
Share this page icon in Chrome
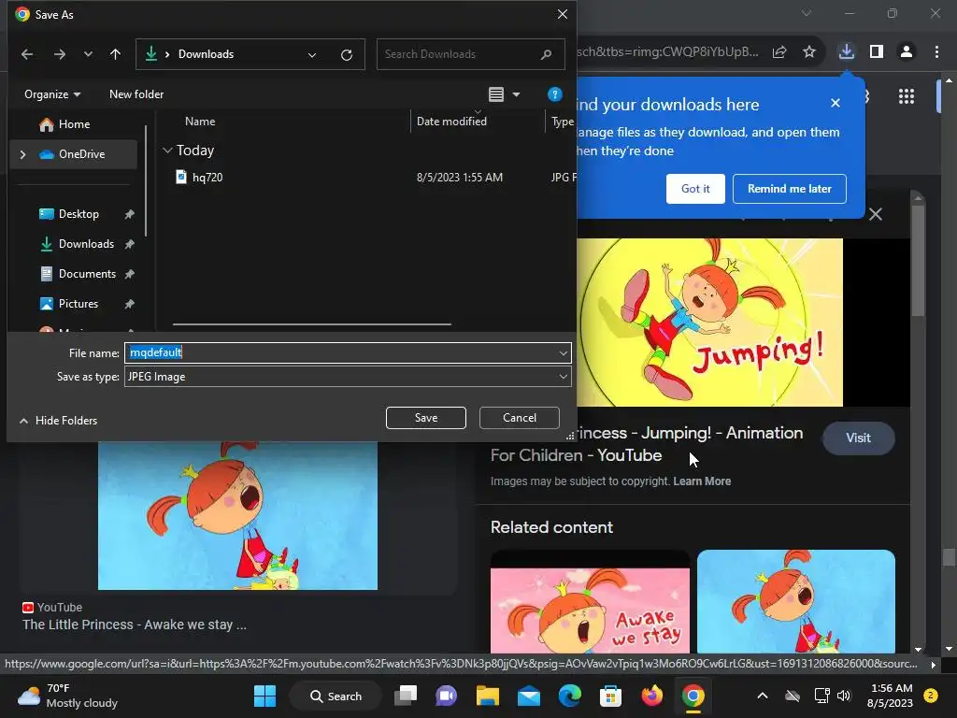pyautogui.click(x=779, y=52)
